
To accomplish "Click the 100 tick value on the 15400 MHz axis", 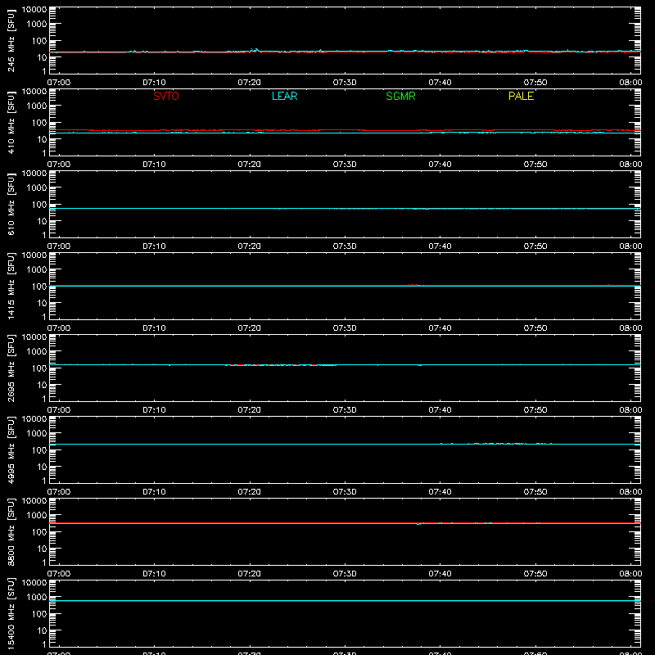I will (x=39, y=613).
